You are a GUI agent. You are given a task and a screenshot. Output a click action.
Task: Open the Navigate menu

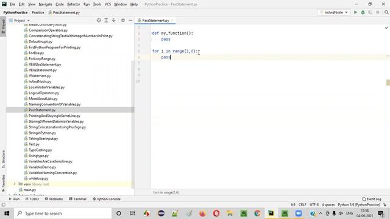coord(46,4)
